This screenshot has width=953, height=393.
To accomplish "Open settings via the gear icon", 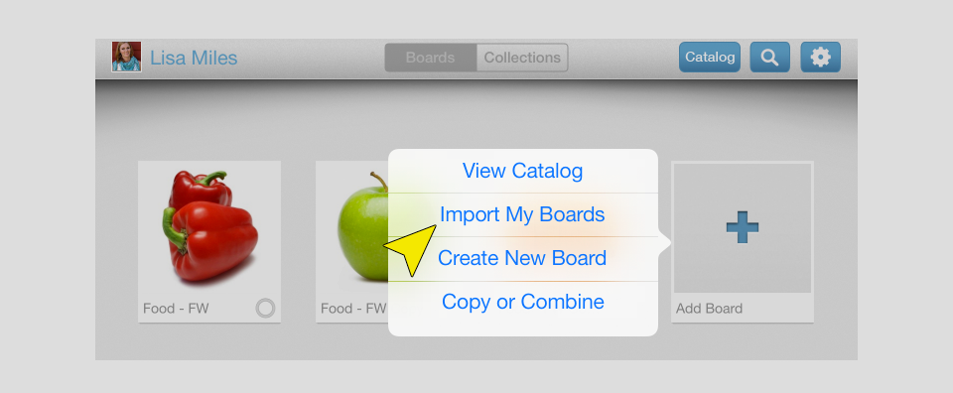I will click(820, 58).
